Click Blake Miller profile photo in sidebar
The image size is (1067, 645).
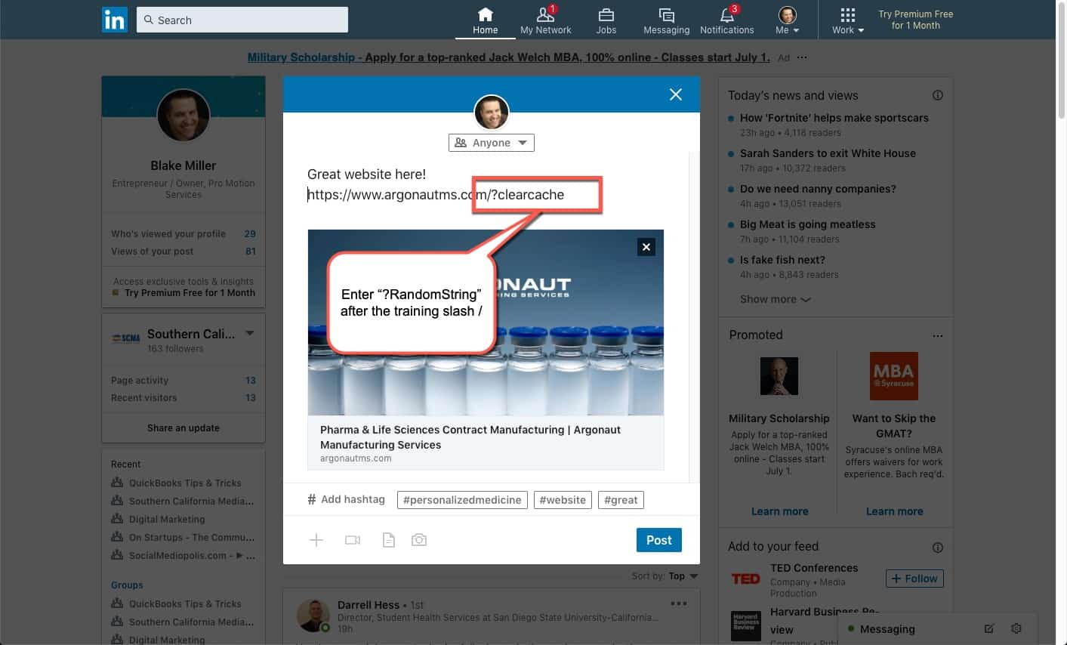[183, 116]
